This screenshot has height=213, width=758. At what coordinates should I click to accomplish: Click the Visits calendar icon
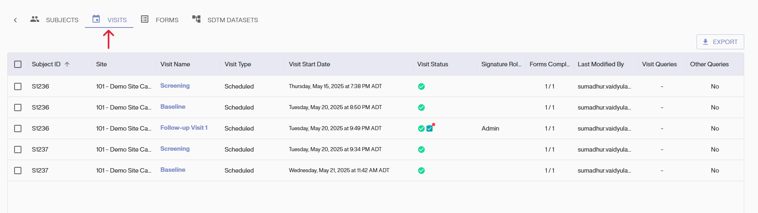[96, 19]
